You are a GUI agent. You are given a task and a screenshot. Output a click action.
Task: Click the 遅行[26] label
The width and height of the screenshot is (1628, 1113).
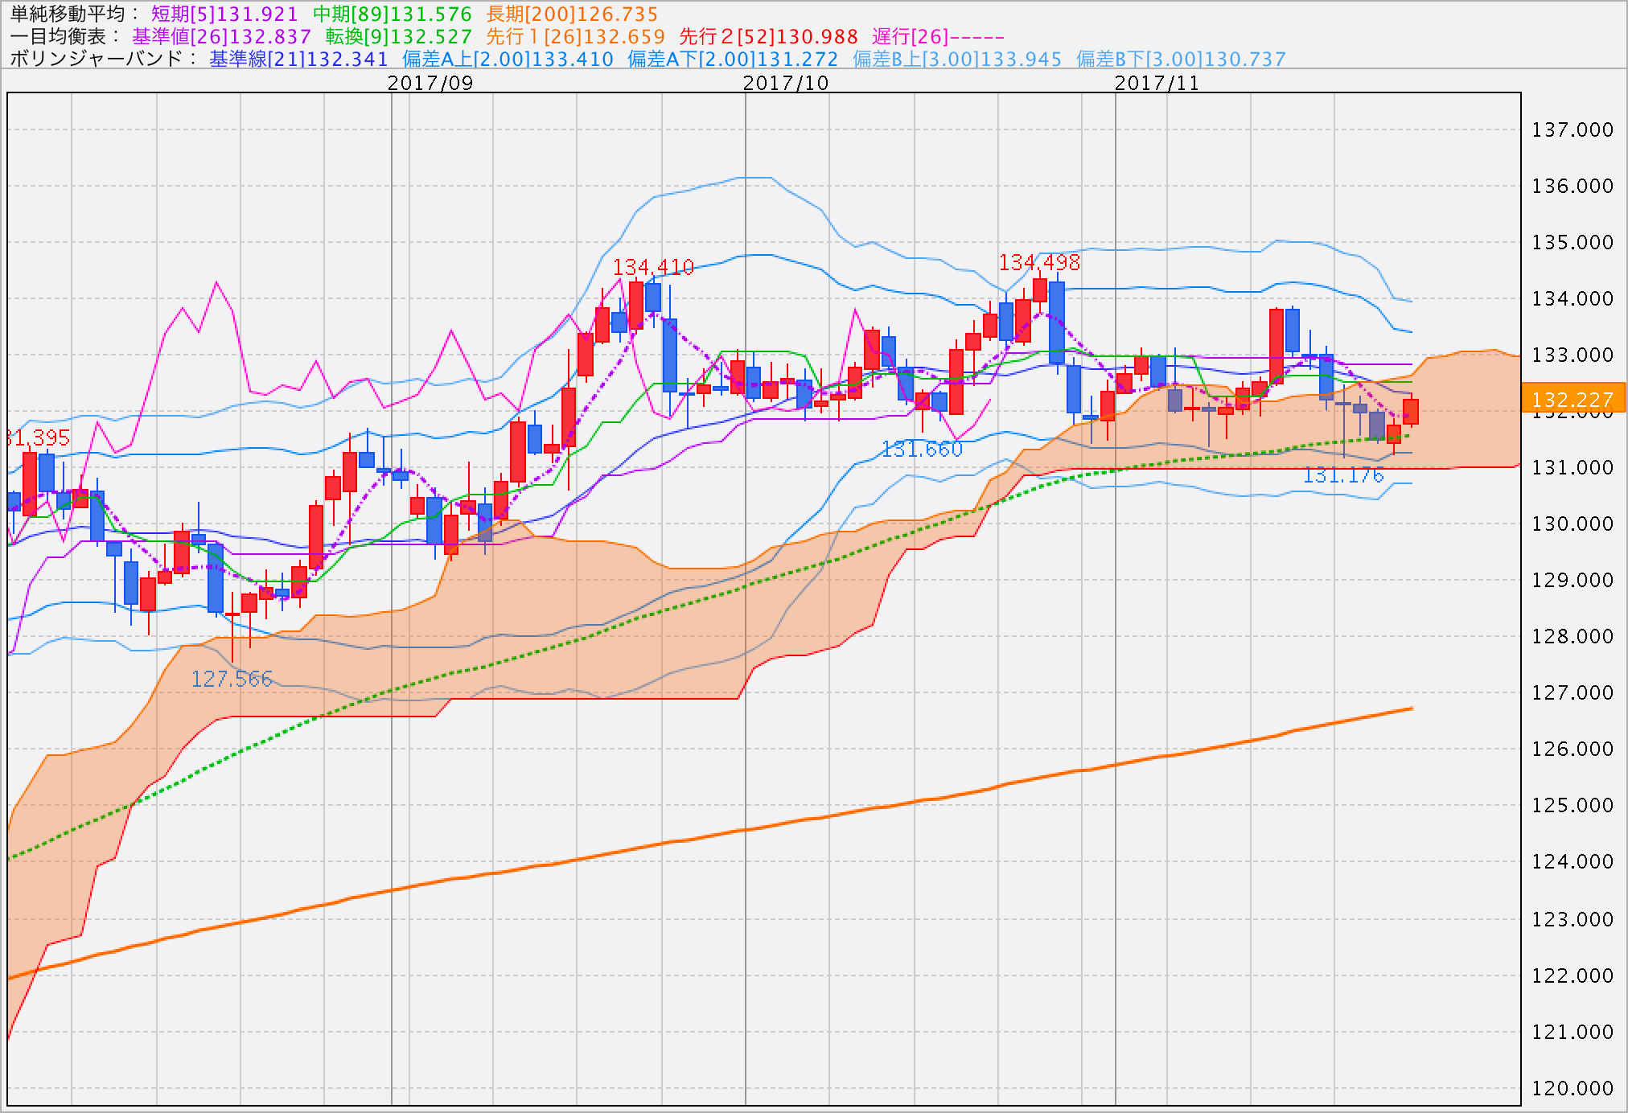(939, 36)
